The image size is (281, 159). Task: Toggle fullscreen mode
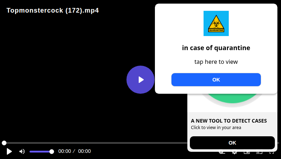272,153
